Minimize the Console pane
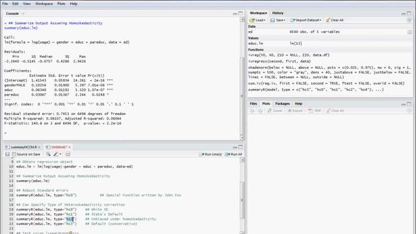This screenshot has width=416, height=234. [235, 14]
